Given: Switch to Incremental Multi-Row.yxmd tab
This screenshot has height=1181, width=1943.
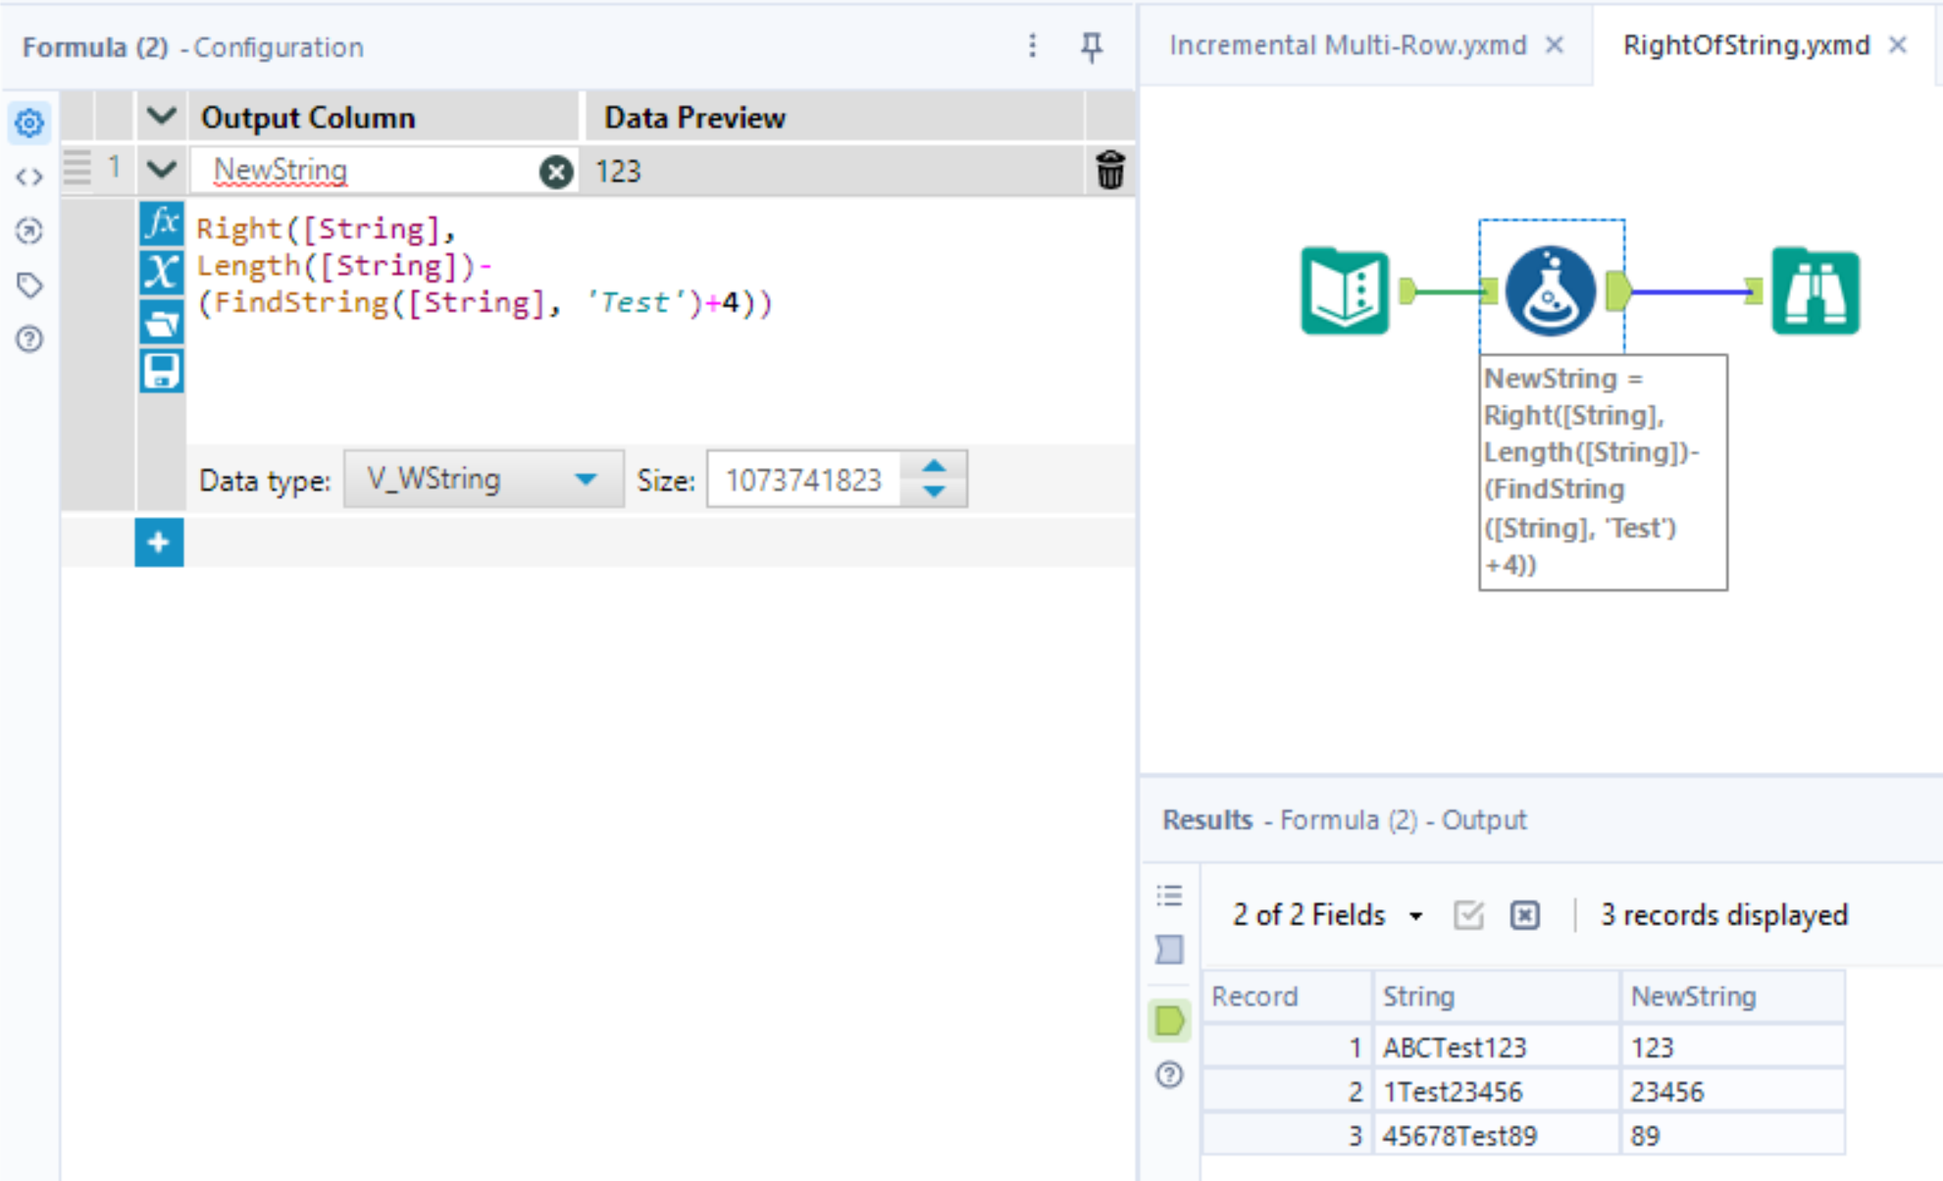Looking at the screenshot, I should (x=1348, y=45).
